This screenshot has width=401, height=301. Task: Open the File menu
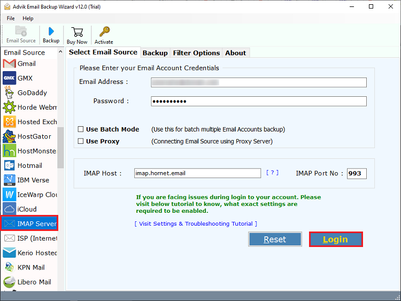(11, 18)
